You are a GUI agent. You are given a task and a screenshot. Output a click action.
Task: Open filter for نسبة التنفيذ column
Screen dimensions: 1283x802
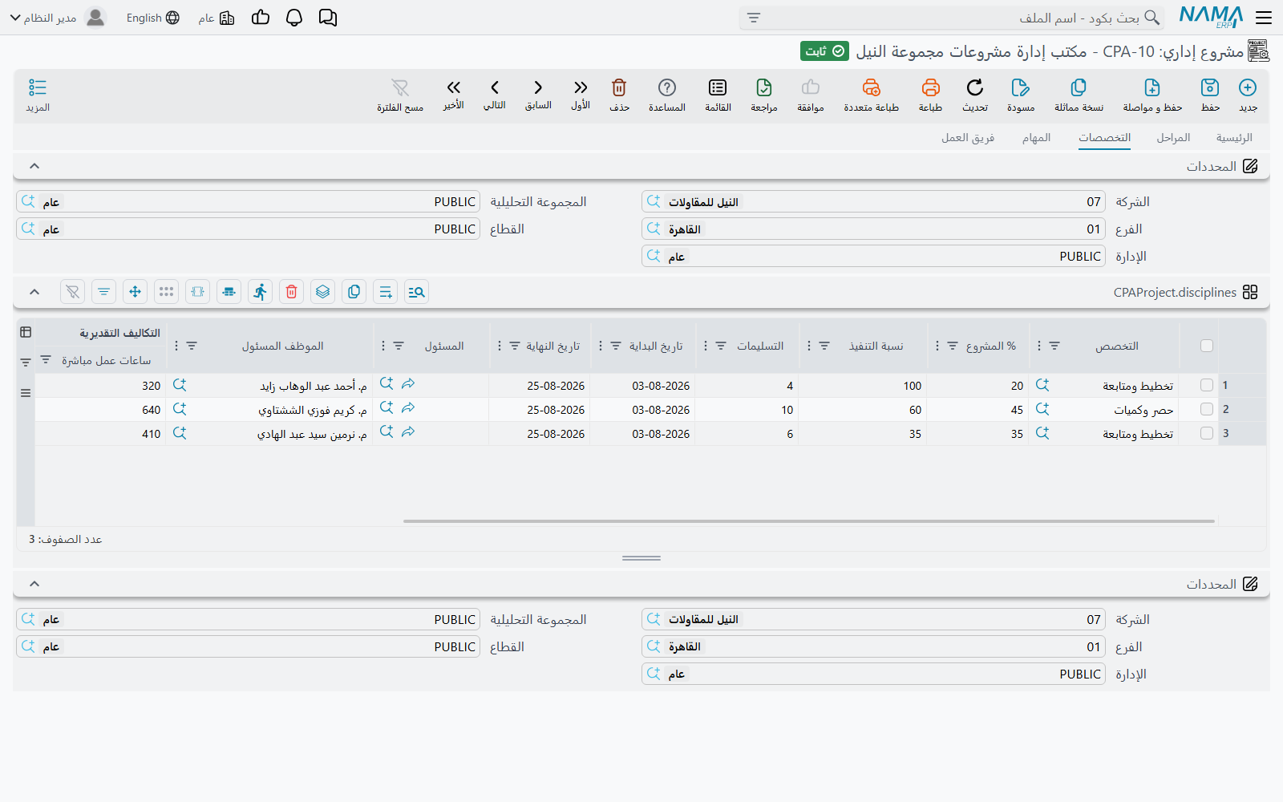[824, 346]
